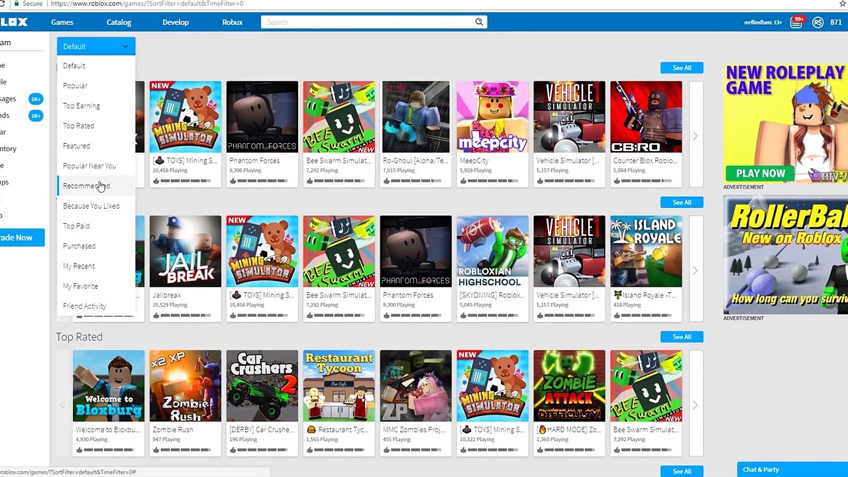The height and width of the screenshot is (477, 848).
Task: Click the right carousel arrow beside Island Royale
Action: click(695, 270)
